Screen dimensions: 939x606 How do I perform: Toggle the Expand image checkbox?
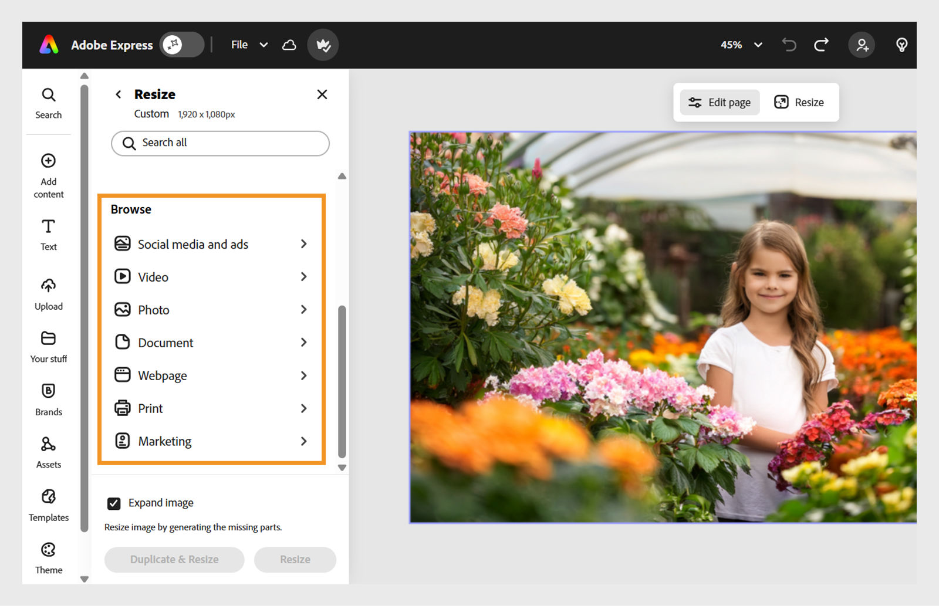(x=113, y=503)
